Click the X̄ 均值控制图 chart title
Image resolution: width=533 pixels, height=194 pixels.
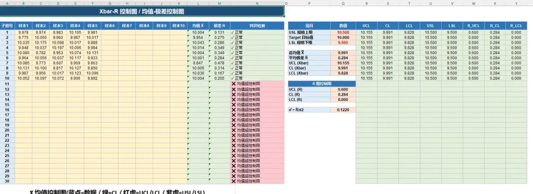[117, 192]
